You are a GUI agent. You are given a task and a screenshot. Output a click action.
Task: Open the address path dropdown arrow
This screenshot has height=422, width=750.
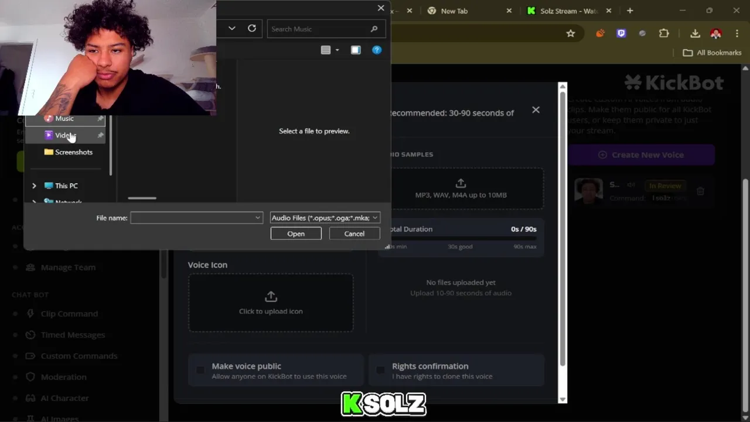[232, 28]
